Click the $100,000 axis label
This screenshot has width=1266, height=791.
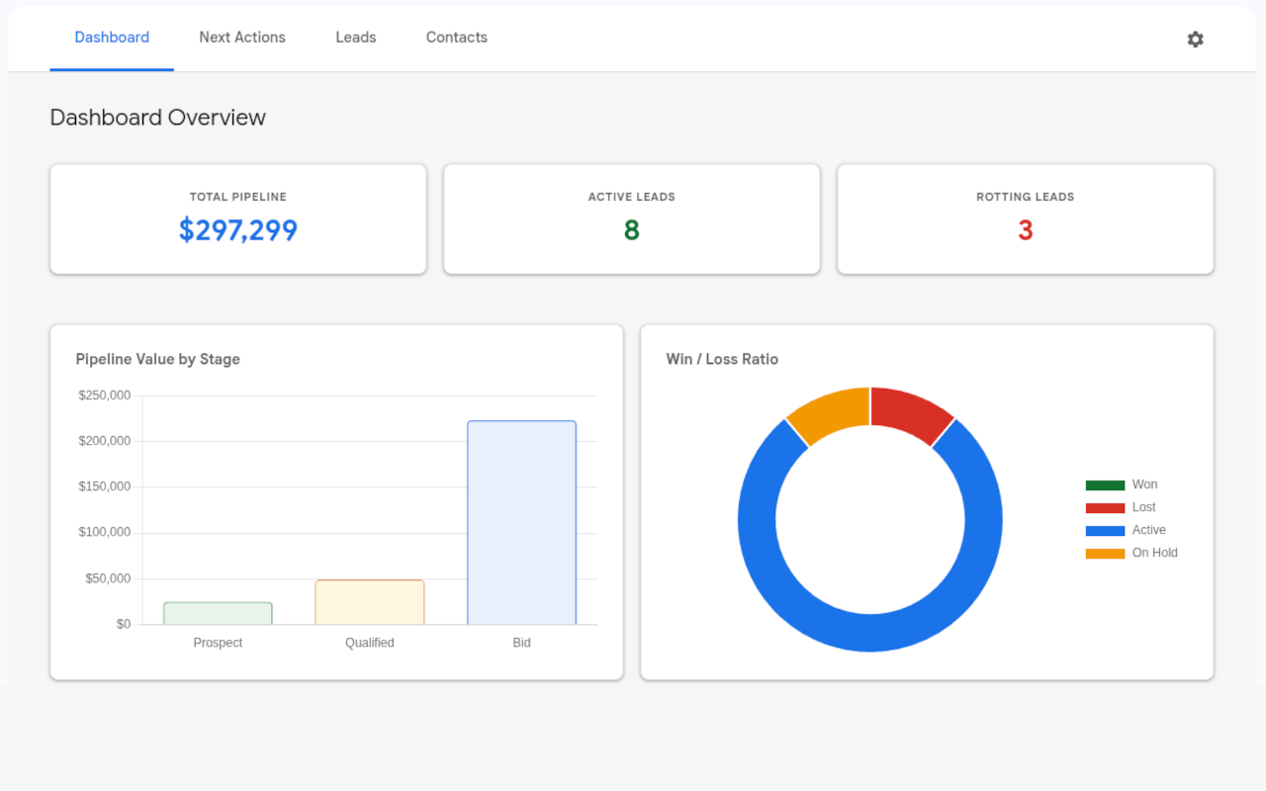(105, 532)
